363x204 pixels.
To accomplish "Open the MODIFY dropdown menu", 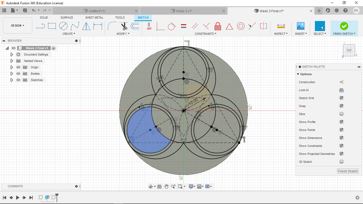I will [x=123, y=34].
